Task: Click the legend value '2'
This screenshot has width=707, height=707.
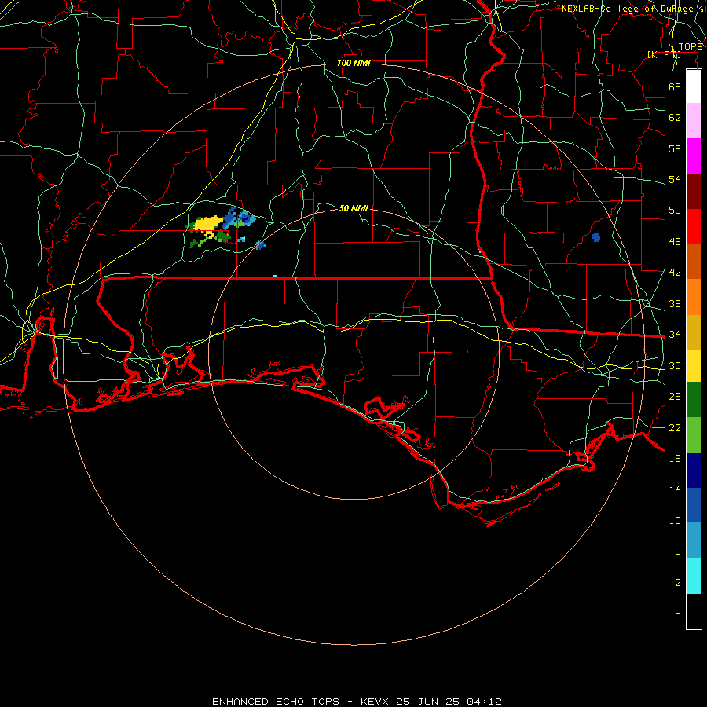Action: (x=678, y=583)
